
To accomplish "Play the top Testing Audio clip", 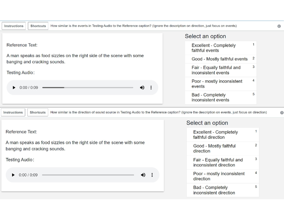I will click(x=14, y=88).
